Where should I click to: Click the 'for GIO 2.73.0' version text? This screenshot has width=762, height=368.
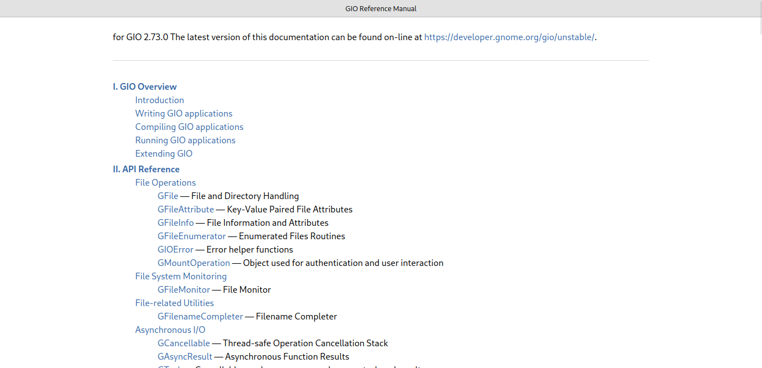(x=140, y=37)
